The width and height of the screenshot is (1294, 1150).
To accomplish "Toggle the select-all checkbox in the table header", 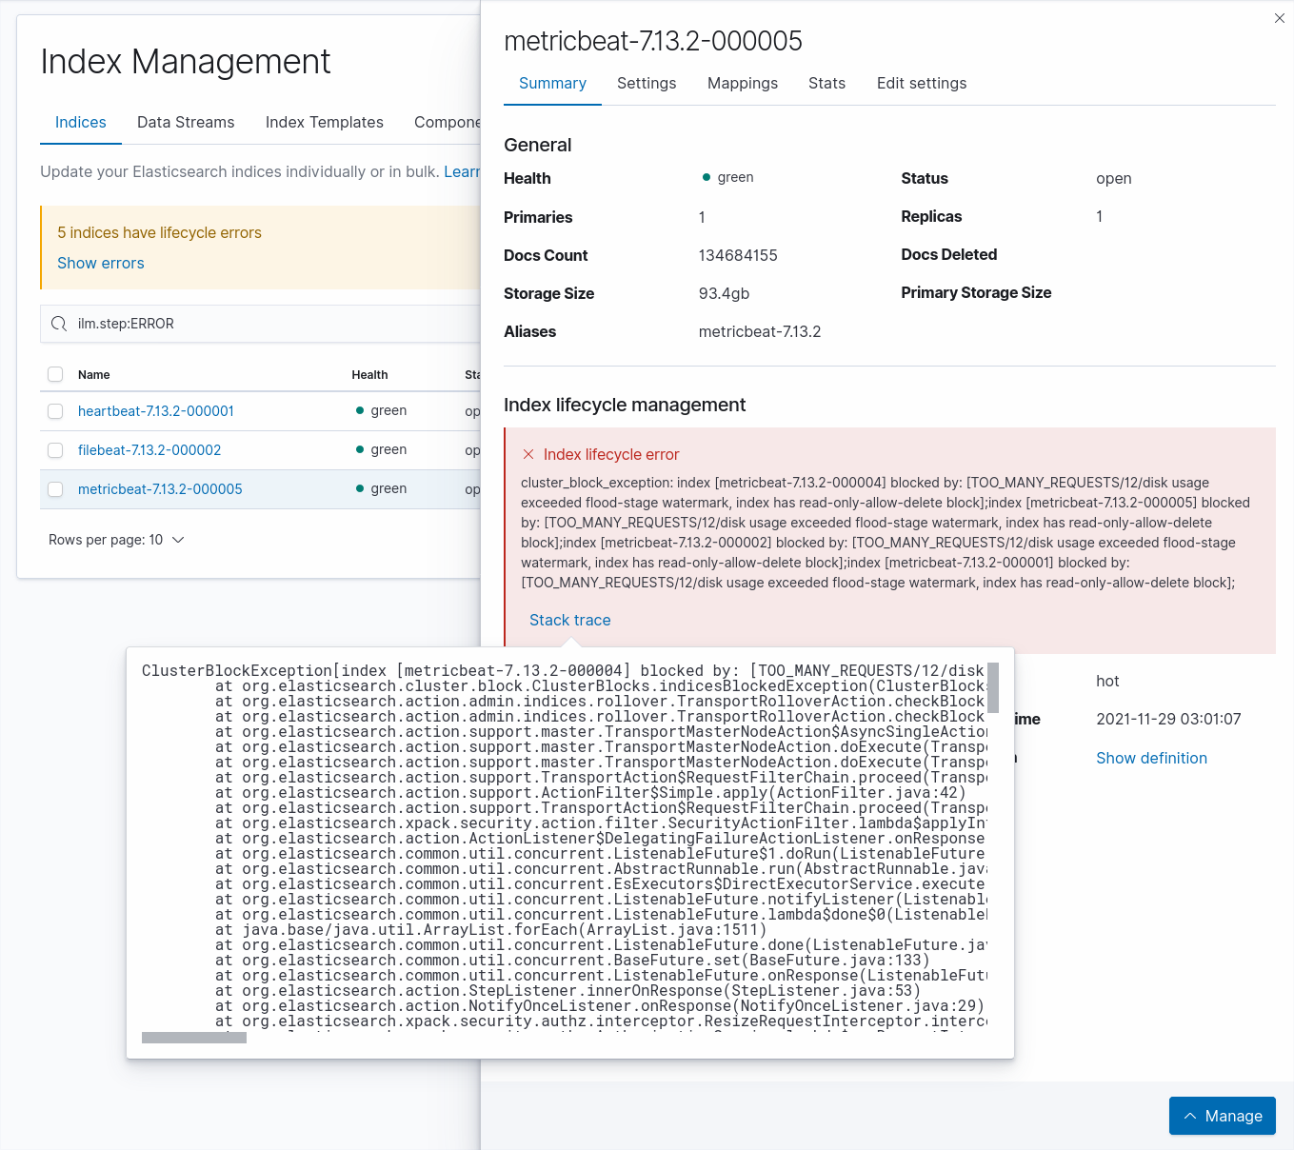I will [55, 374].
